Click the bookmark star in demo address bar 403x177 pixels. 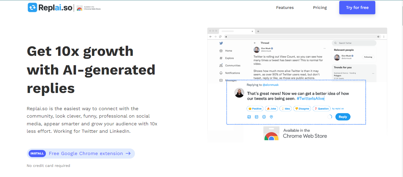[x=378, y=37]
